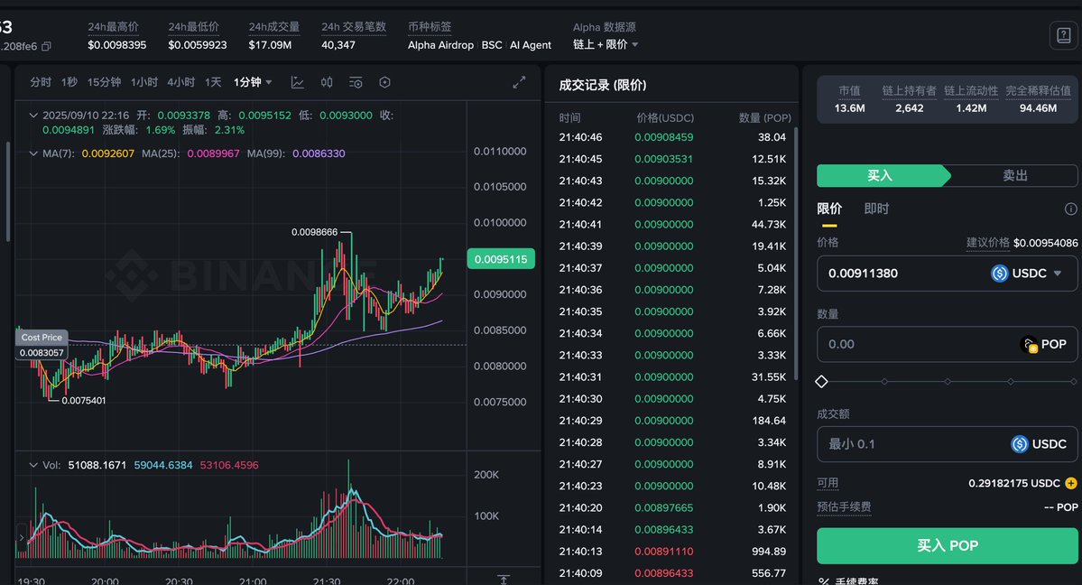Set amount slider to the 75% mark
This screenshot has width=1082, height=585.
[x=1011, y=381]
